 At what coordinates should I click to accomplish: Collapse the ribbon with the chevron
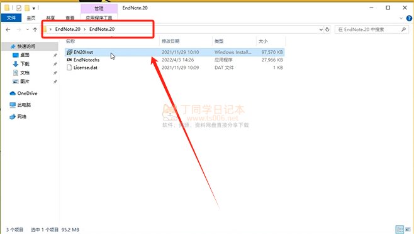(401, 18)
